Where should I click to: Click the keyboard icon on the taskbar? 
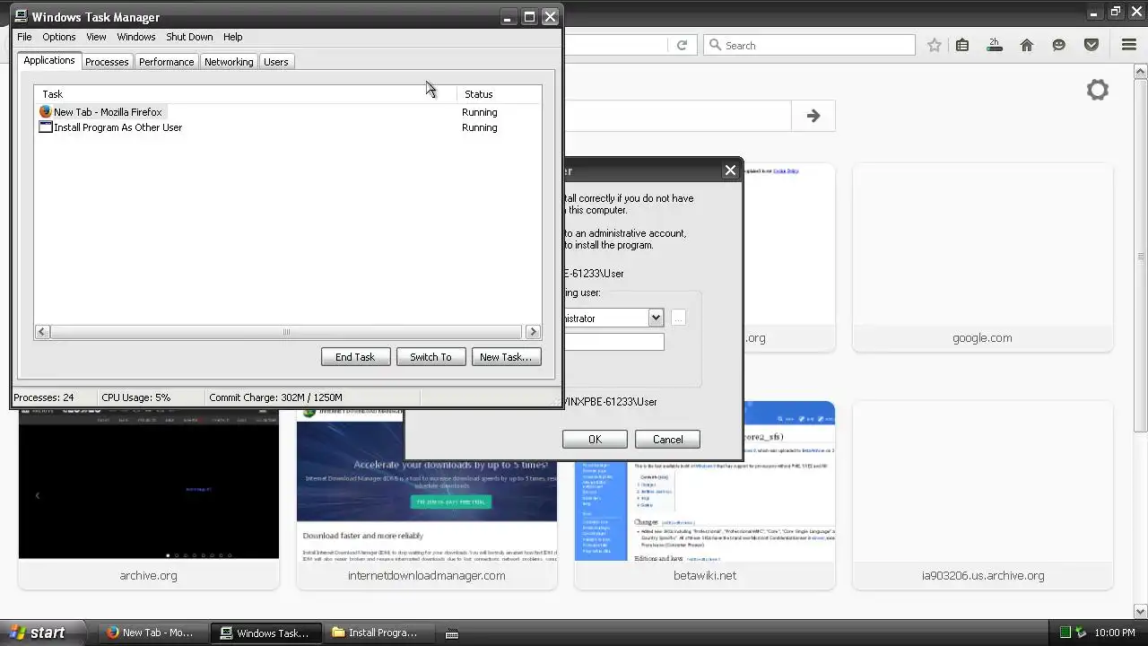click(452, 633)
